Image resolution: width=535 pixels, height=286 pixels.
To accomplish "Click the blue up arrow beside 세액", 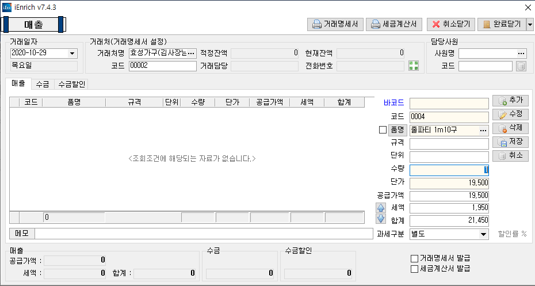I will pos(380,208).
